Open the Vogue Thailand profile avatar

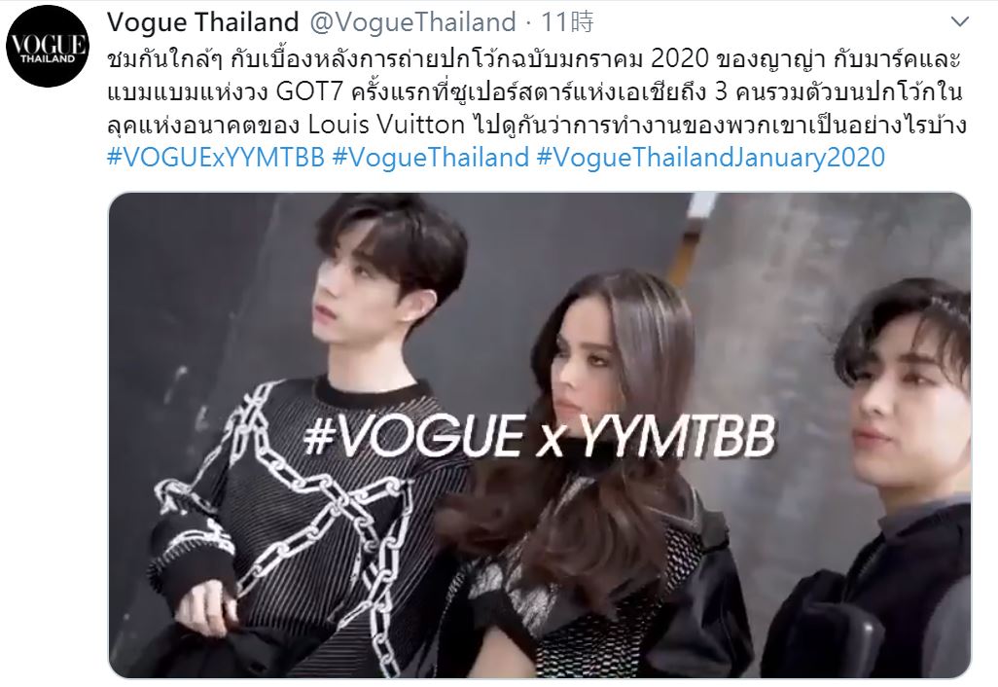click(x=48, y=46)
